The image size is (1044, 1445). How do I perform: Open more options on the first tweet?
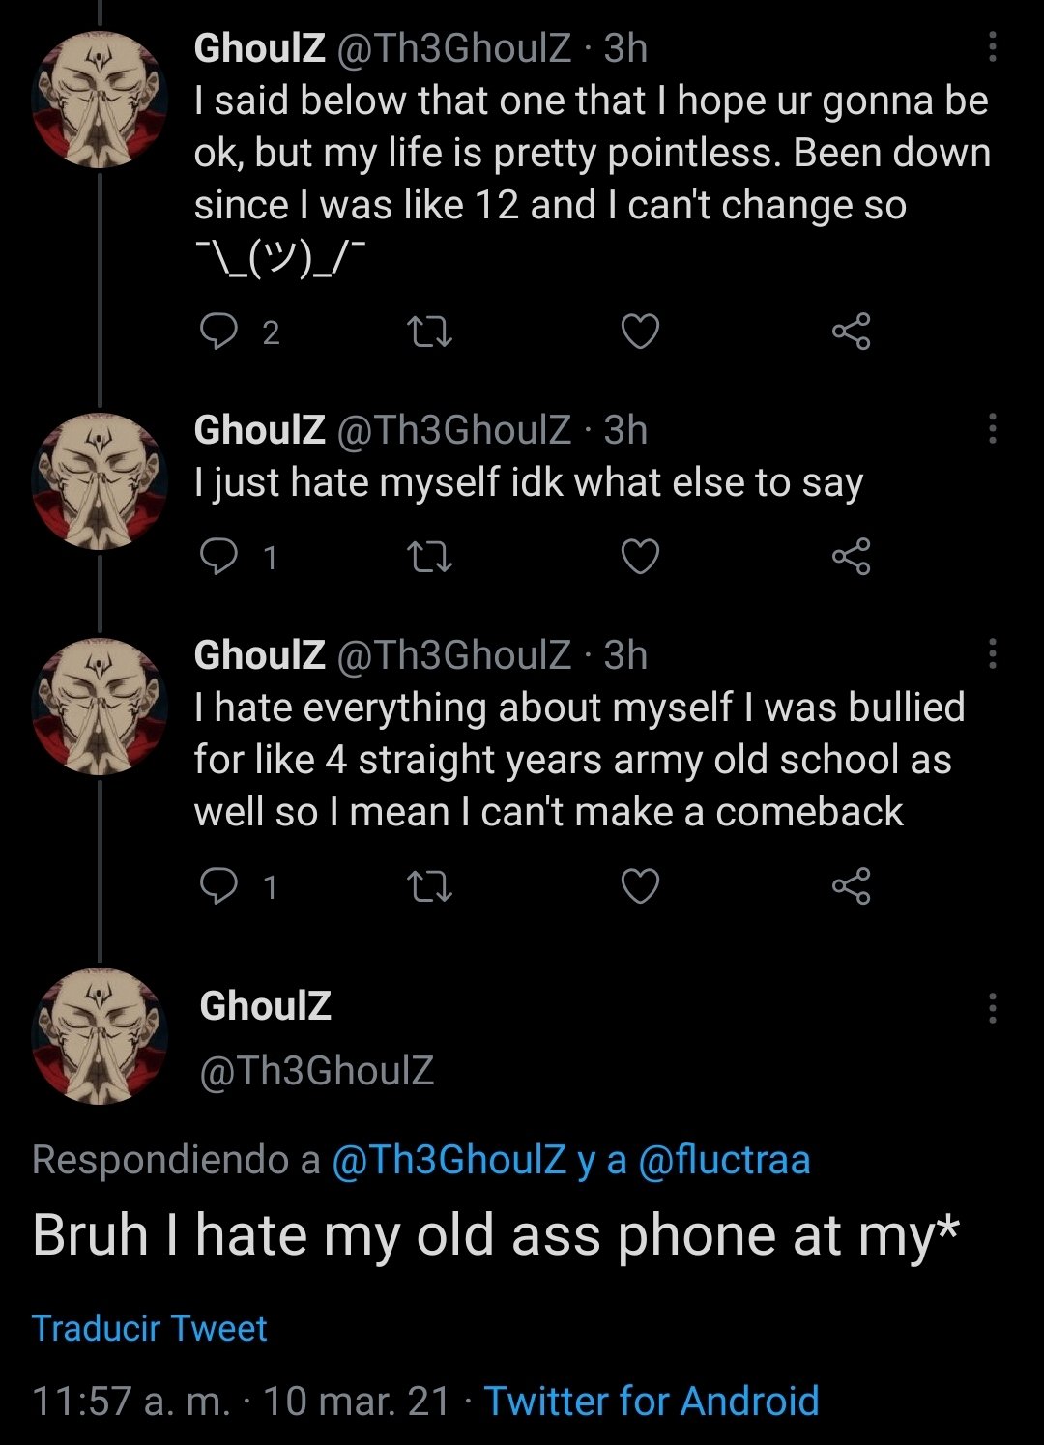[992, 46]
